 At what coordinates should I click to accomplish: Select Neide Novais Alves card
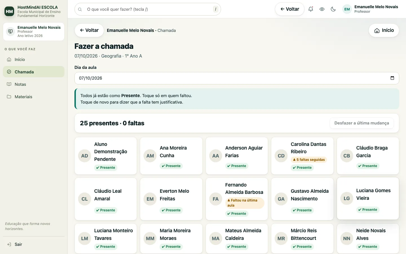[368, 238]
